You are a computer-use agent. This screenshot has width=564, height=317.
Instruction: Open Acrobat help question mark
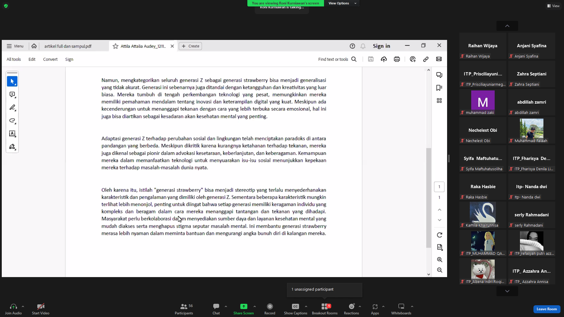click(352, 46)
